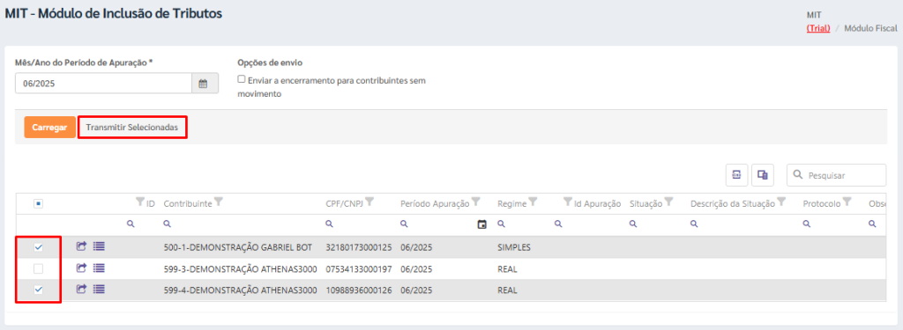This screenshot has width=903, height=330.
Task: Open the filter on Descrição da Situação column
Action: (x=781, y=202)
